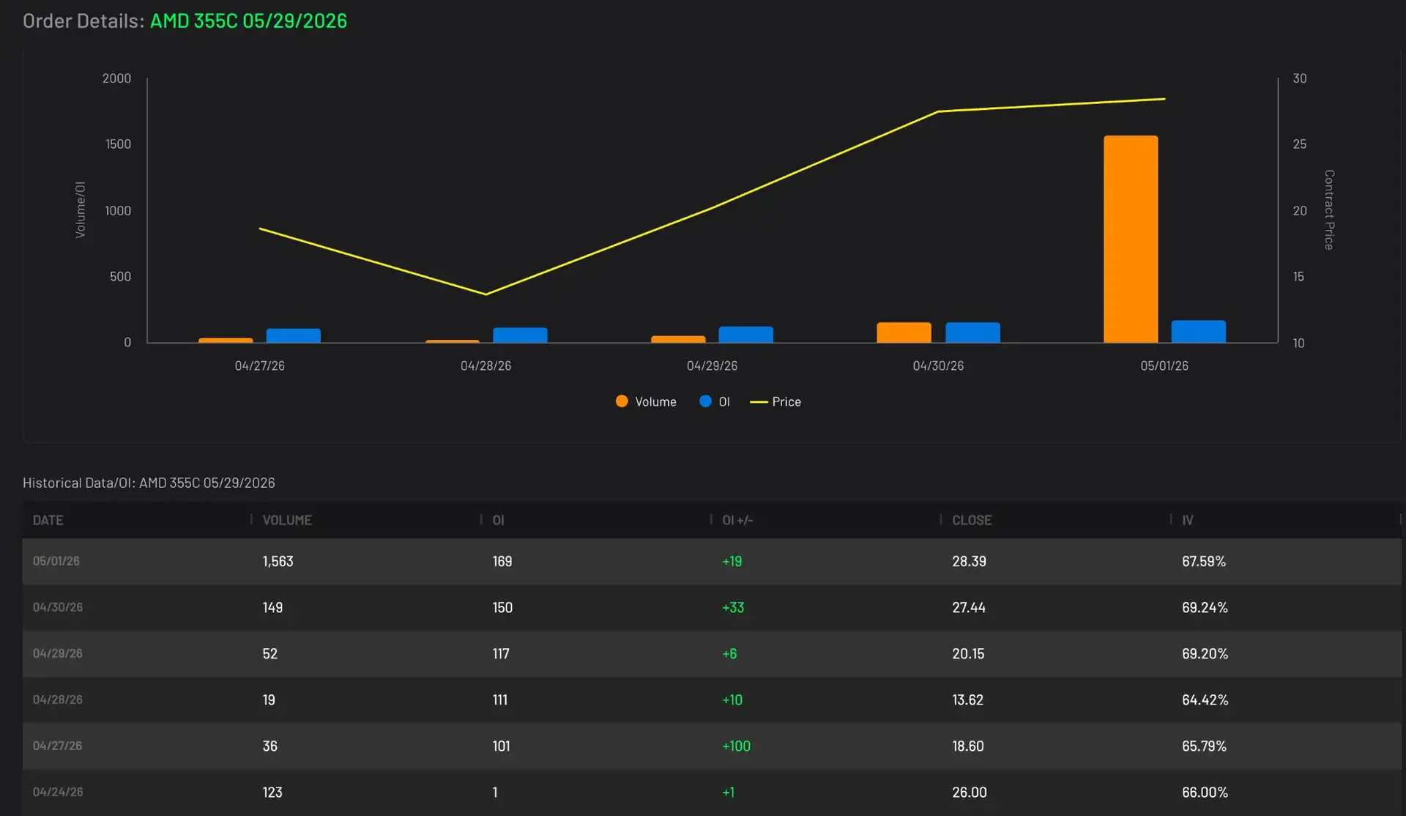The height and width of the screenshot is (816, 1406).
Task: Click IV value 65.79%
Action: tap(1204, 746)
